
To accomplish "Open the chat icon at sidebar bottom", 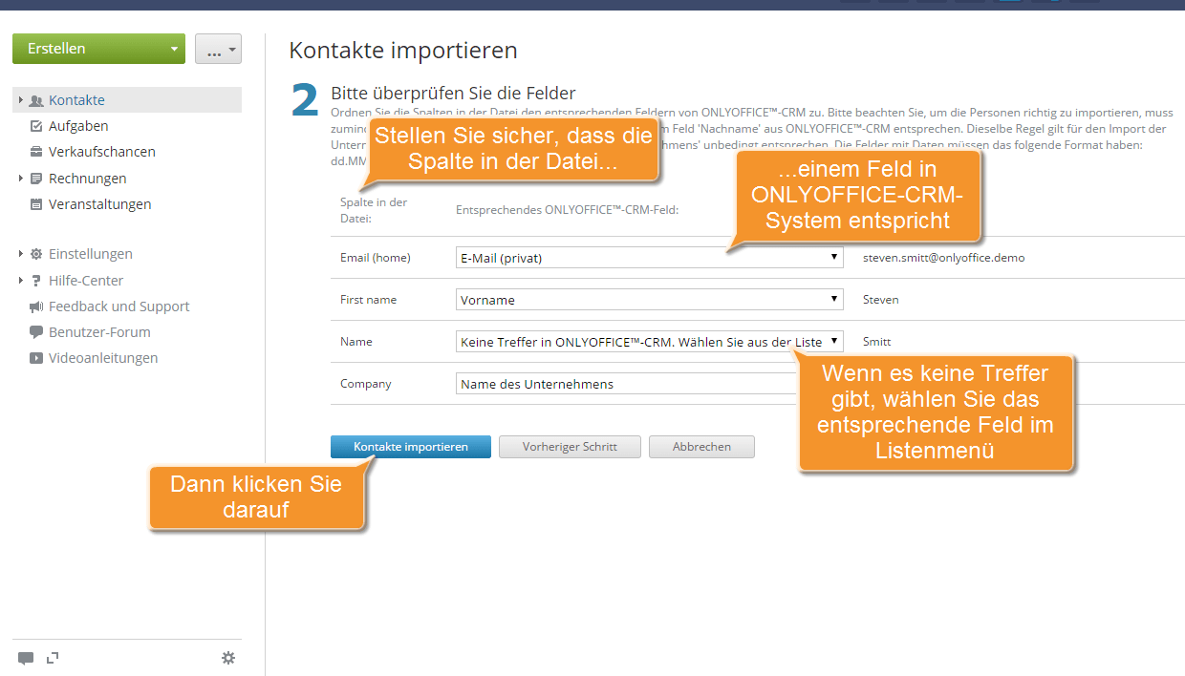I will [26, 658].
